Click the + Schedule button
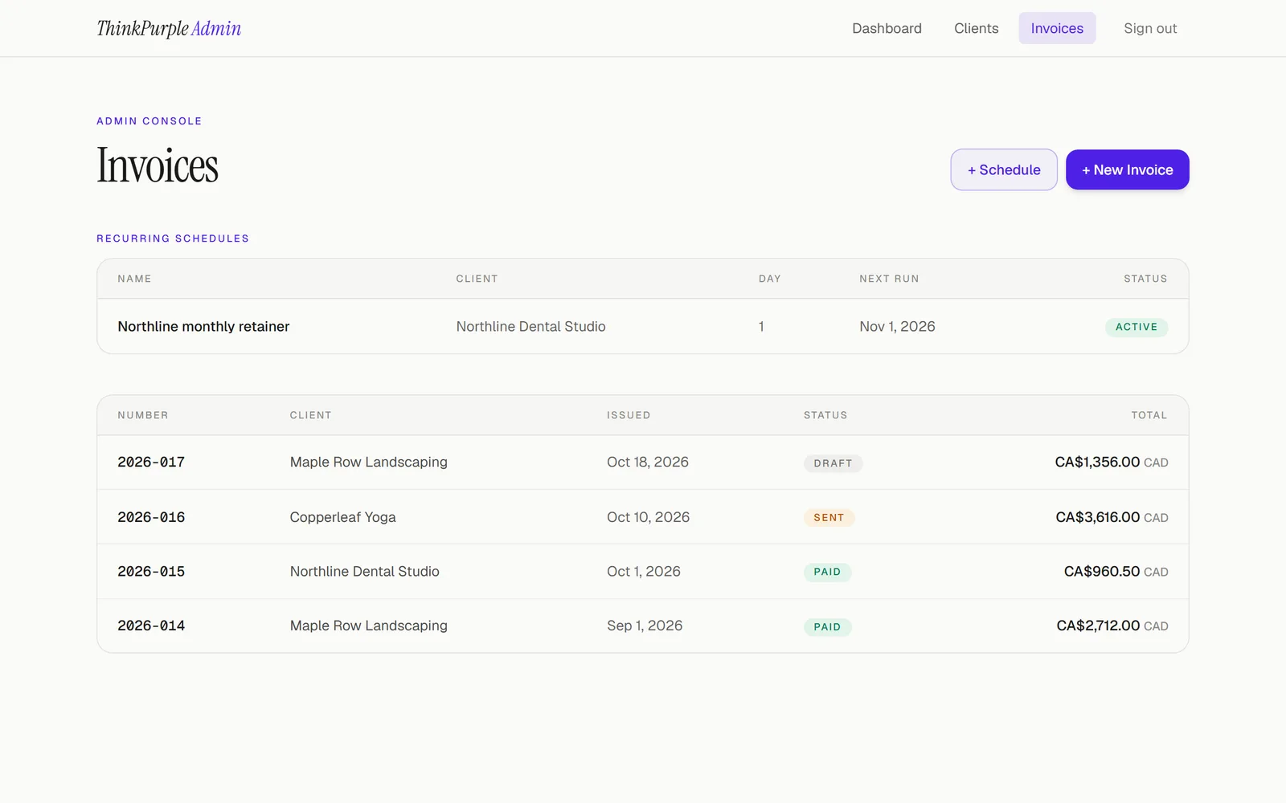 [1004, 169]
